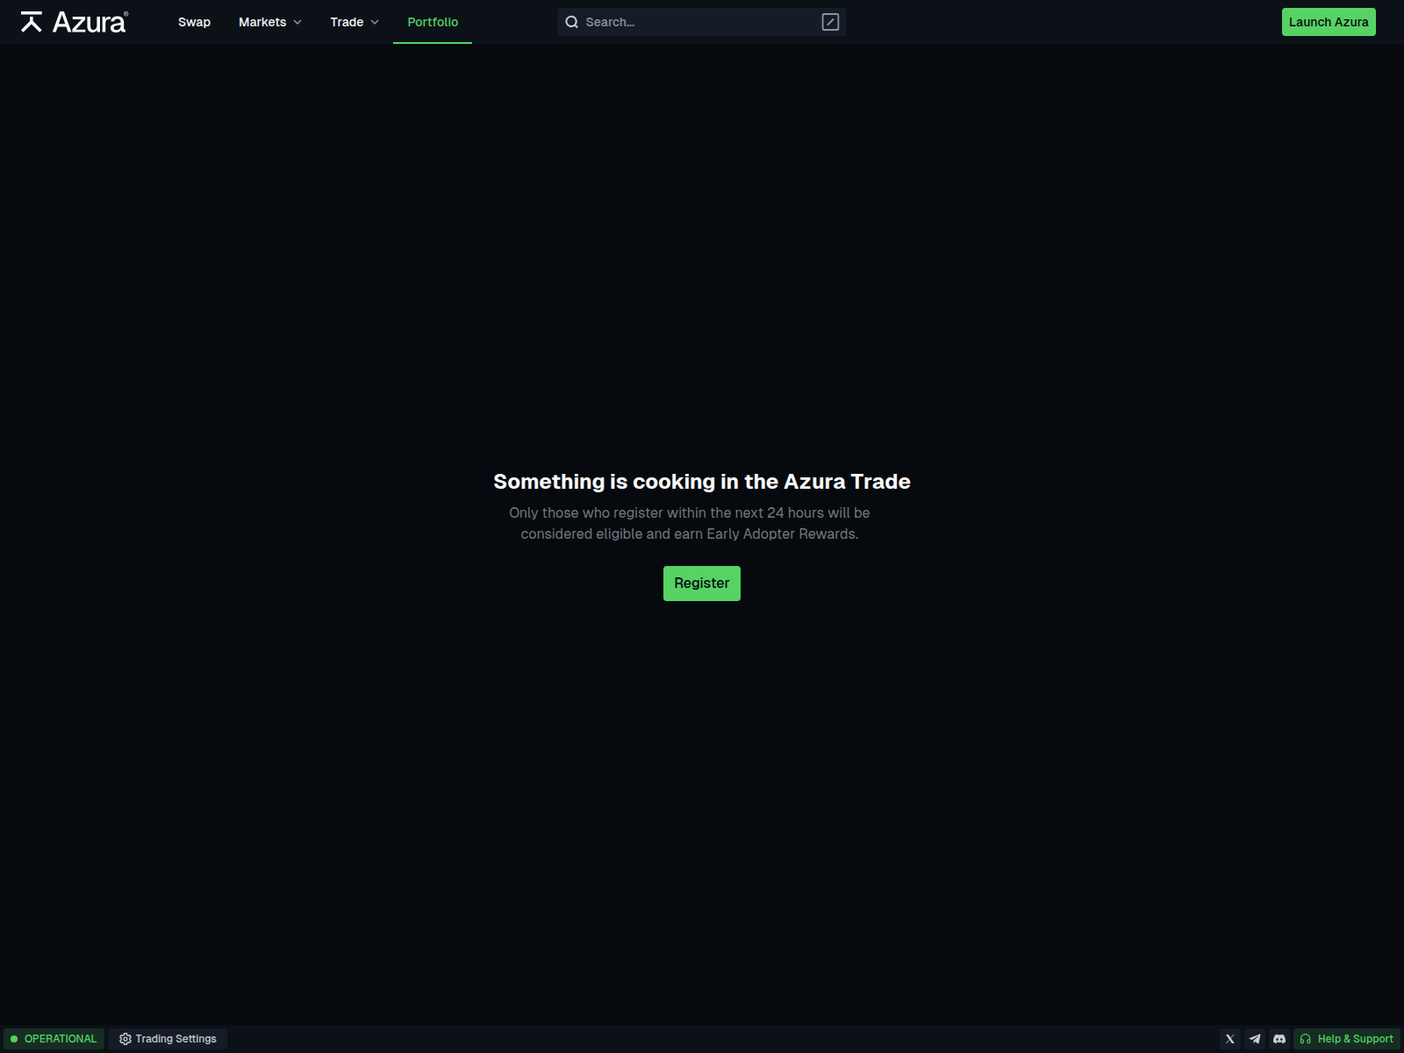Screen dimensions: 1404x1053
Task: Open the X (Twitter) social icon
Action: click(x=1229, y=1038)
